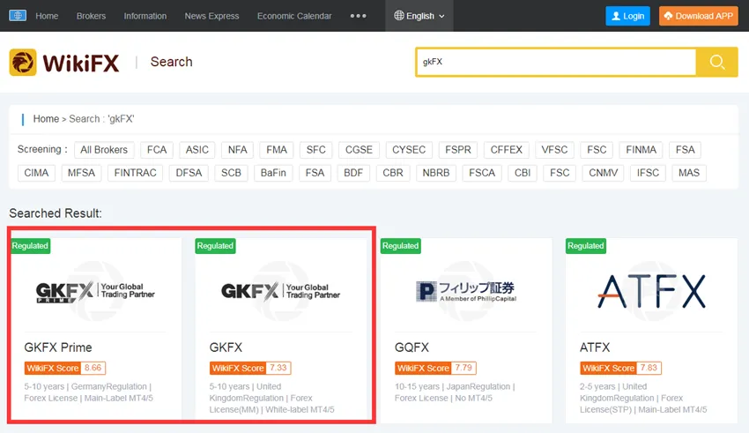The height and width of the screenshot is (433, 749).
Task: Open the News Express menu item
Action: (211, 16)
